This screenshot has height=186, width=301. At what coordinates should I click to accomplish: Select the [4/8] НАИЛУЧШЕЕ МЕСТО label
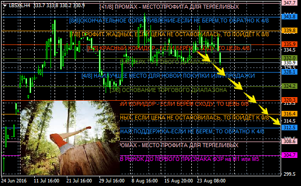coord(168,76)
